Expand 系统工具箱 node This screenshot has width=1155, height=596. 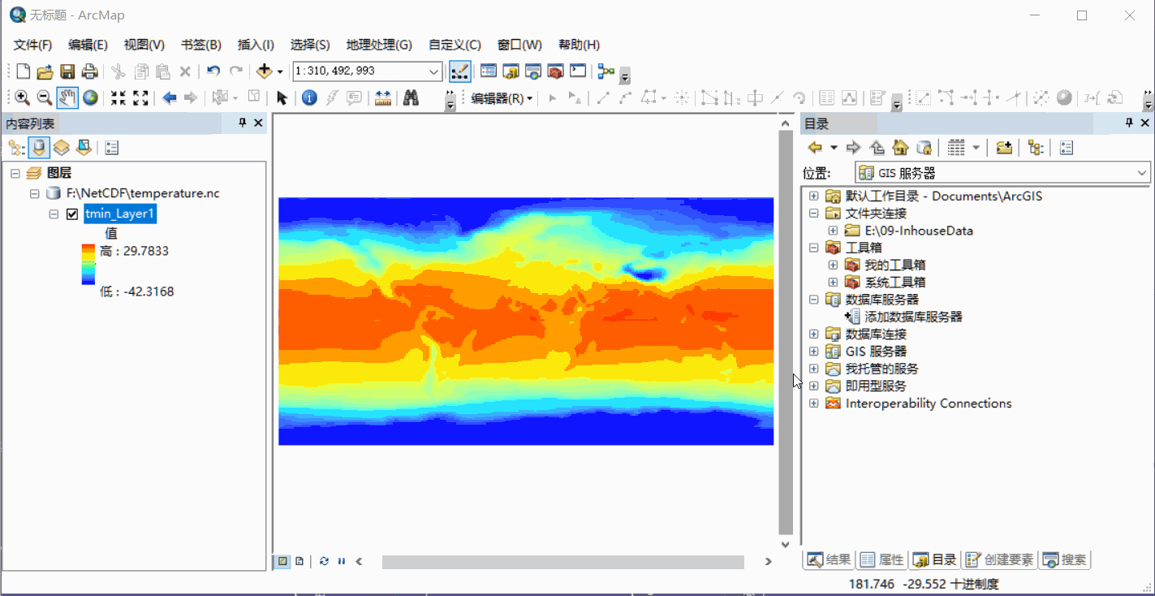[x=832, y=283]
